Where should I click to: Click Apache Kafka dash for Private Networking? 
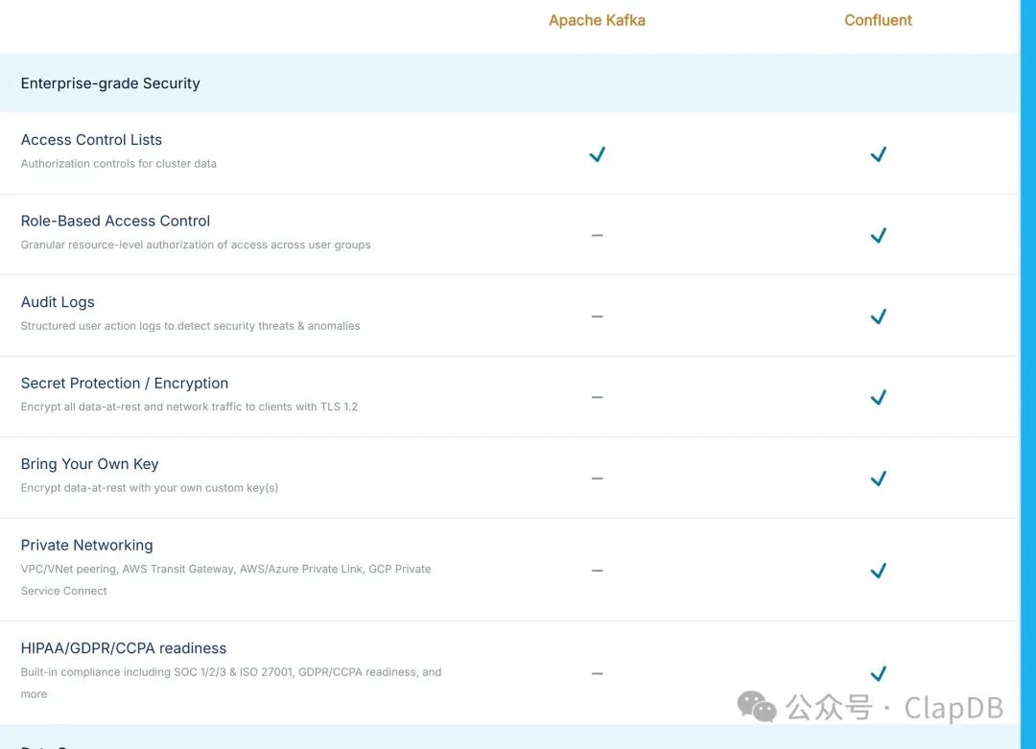[x=597, y=571]
